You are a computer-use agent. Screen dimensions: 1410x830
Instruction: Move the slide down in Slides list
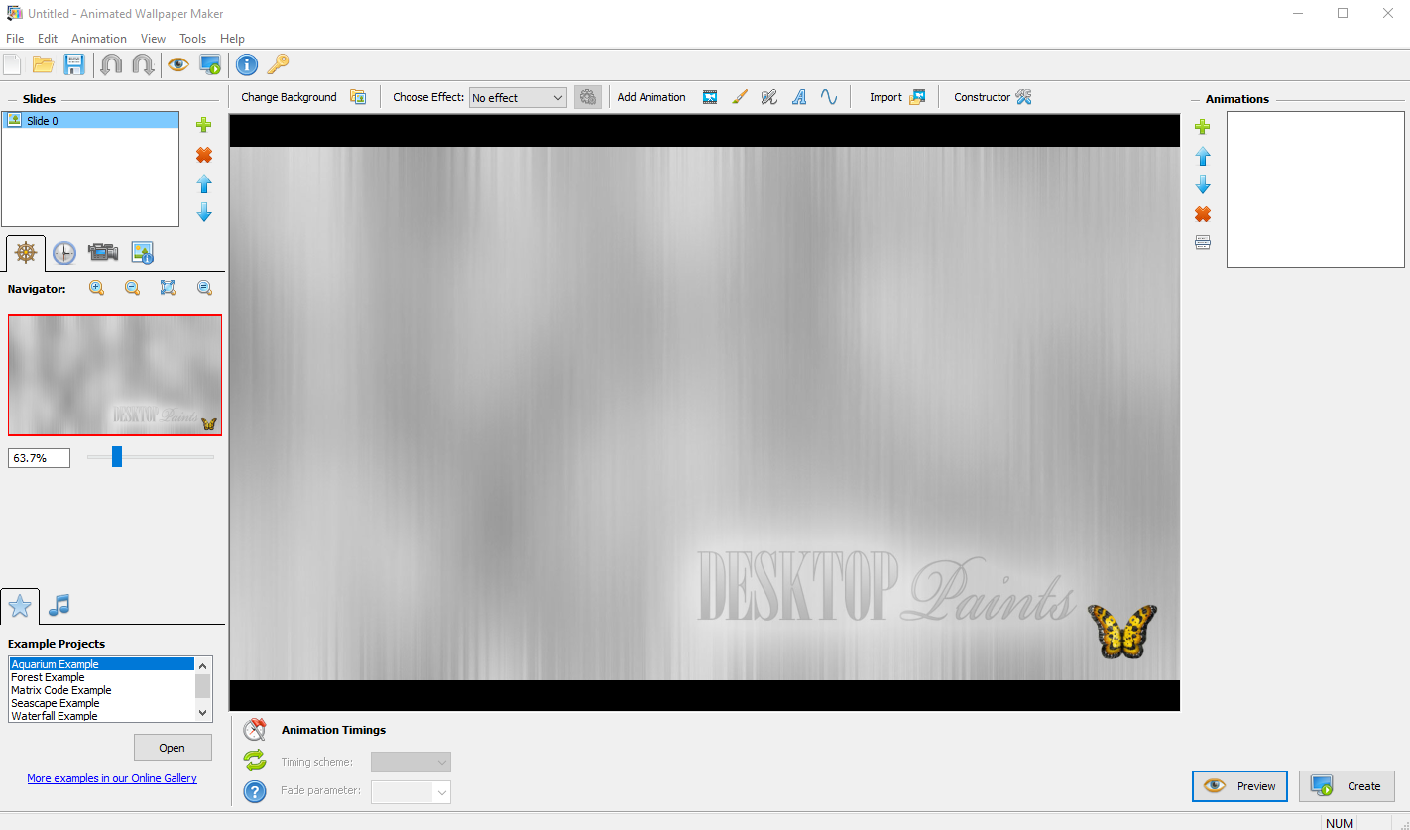tap(204, 212)
